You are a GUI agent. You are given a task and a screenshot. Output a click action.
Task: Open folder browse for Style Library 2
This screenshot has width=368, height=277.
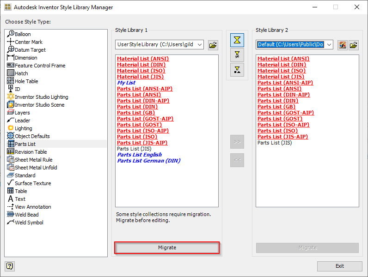coord(353,45)
